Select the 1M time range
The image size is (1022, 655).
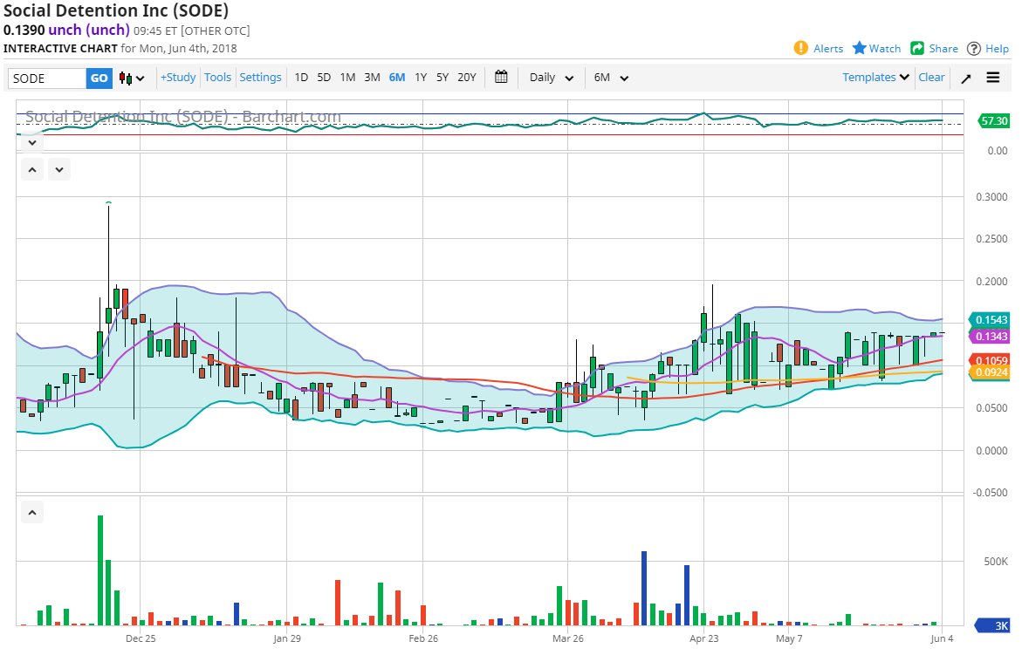tap(347, 78)
